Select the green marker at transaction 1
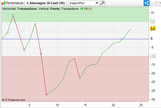The height and width of the screenshot is (108, 161). 7,33
